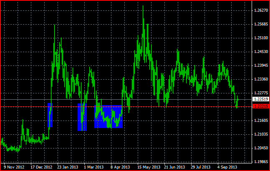The width and height of the screenshot is (270, 171).
Task: Click the 1.24530 price axis label
Action: 261,52
